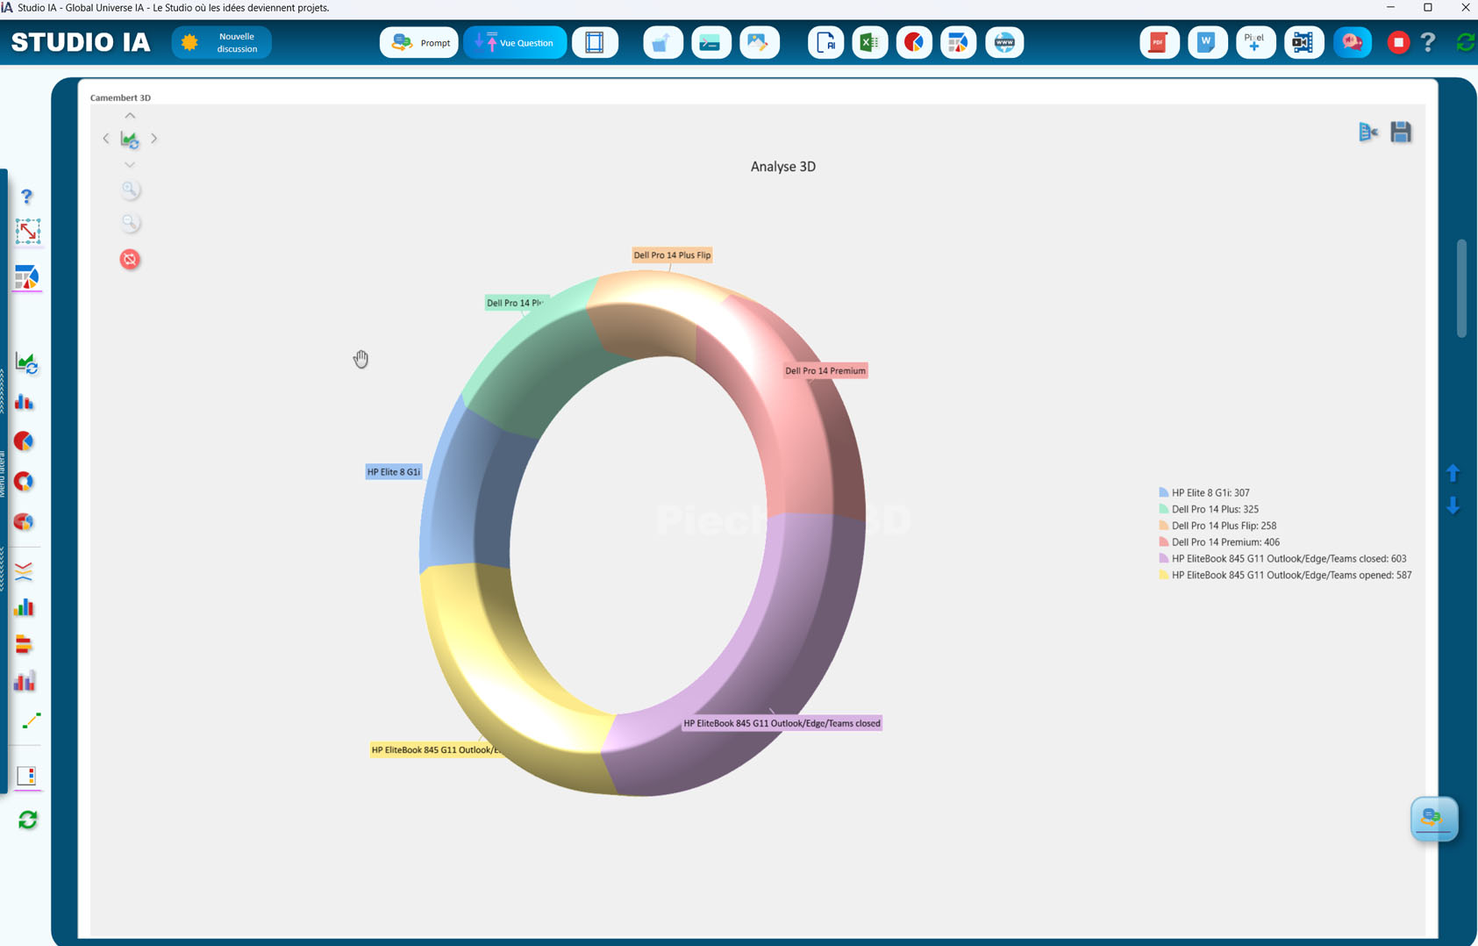Choose the horizontal bar chart icon
The width and height of the screenshot is (1478, 946).
coord(25,645)
